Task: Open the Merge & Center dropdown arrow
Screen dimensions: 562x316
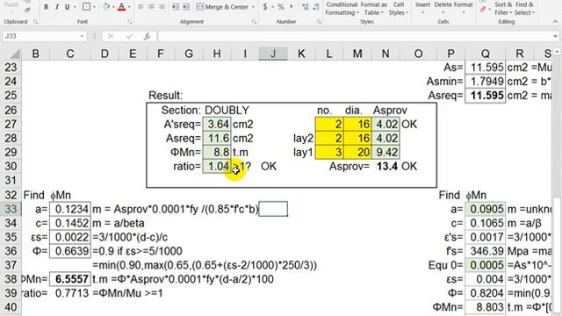Action: pyautogui.click(x=254, y=7)
